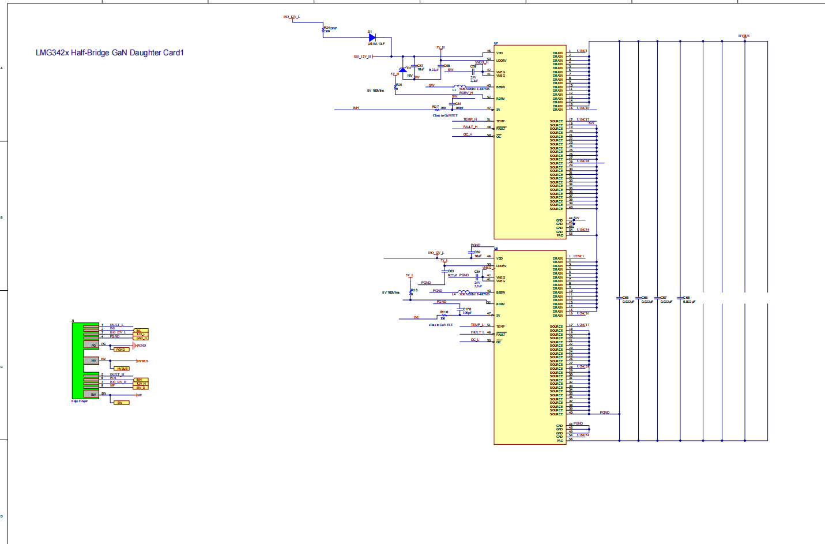Click the VNEG_H net label
This screenshot has width=825, height=544.
pos(481,62)
